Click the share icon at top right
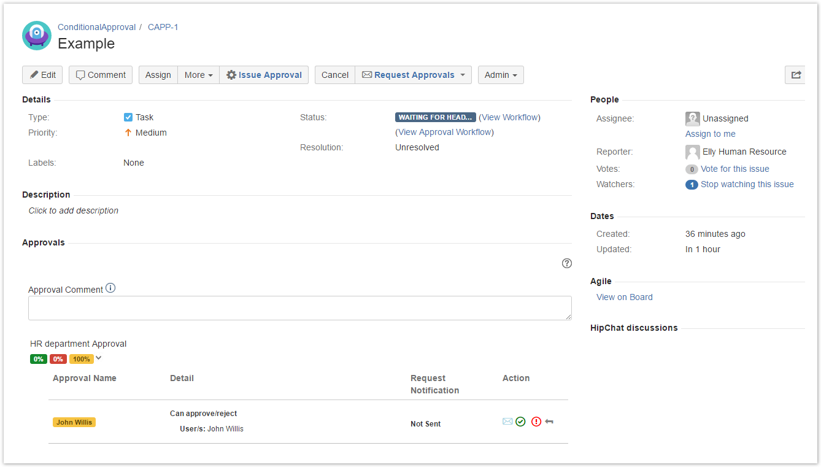The width and height of the screenshot is (821, 467). [796, 75]
